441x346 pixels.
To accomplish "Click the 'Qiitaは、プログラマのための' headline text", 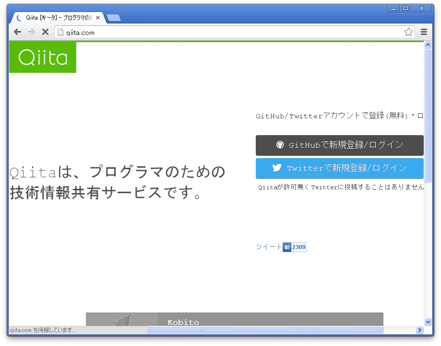I will (x=118, y=172).
